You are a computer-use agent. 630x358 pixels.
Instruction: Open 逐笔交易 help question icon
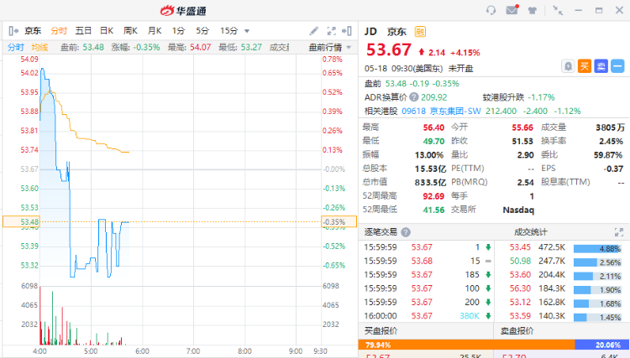pos(406,232)
